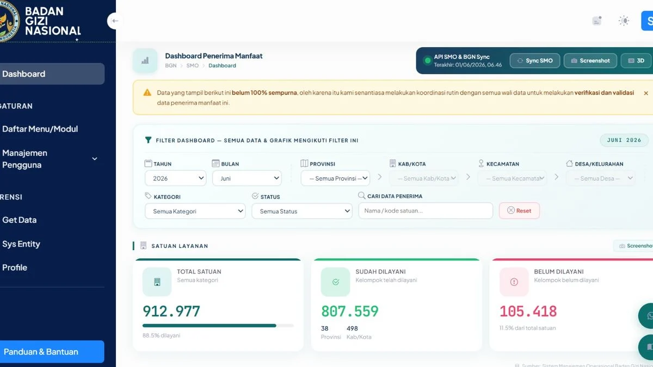Screen dimensions: 653x367
Task: Open the Semua Provinsi dropdown
Action: 335,178
